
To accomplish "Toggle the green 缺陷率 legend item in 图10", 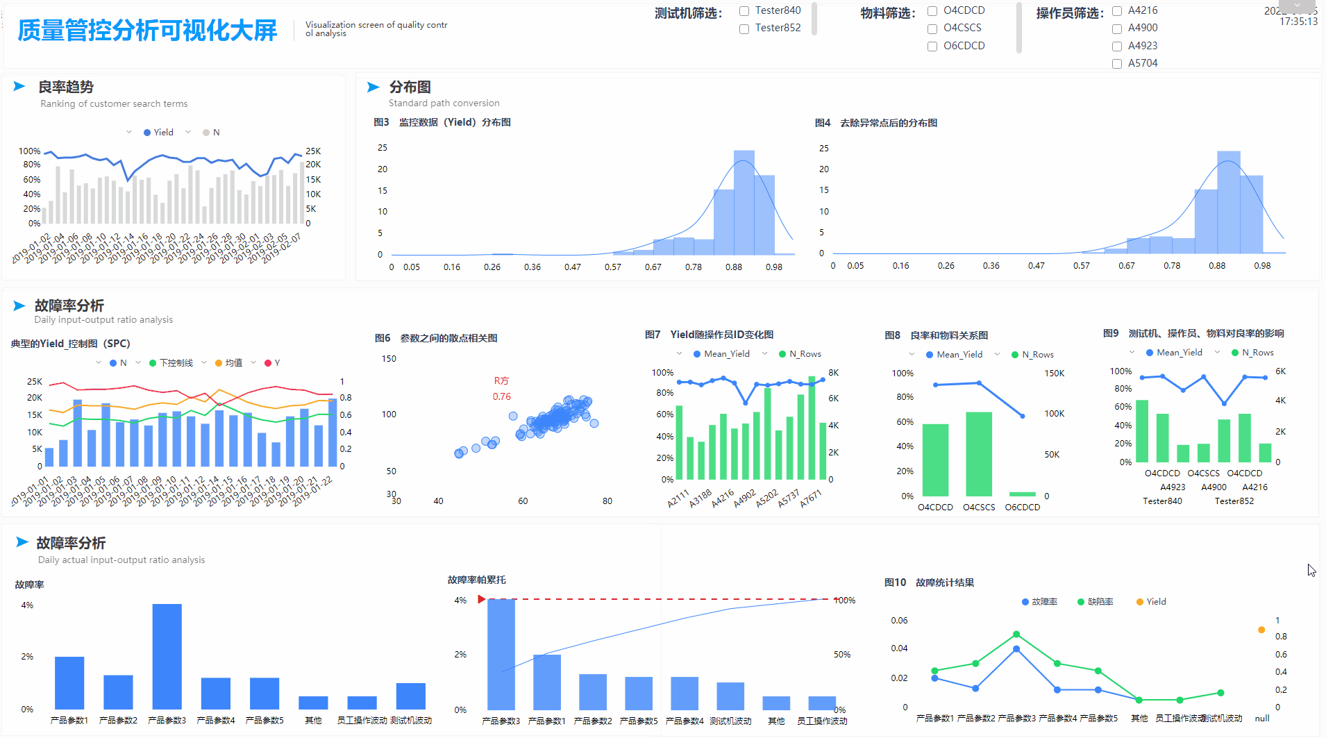I will tap(1095, 601).
